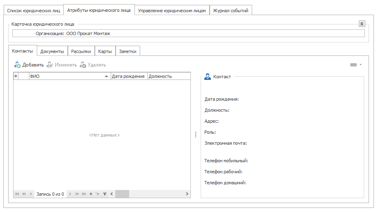The width and height of the screenshot is (378, 212).
Task: Select the Контакты sub-tab
Action: coord(22,51)
